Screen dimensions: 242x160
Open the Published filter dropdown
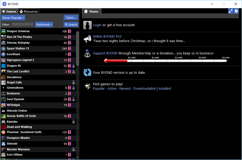tap(44, 25)
